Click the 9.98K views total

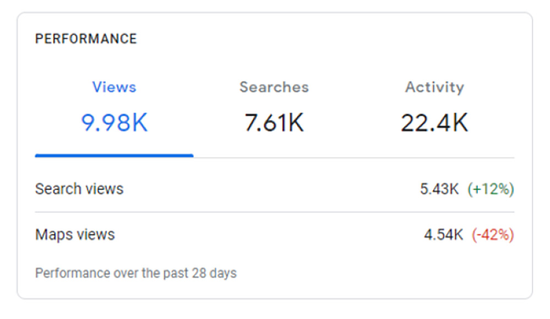point(114,122)
